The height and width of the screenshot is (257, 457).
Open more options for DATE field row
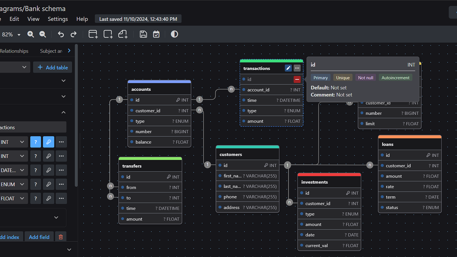(x=61, y=170)
